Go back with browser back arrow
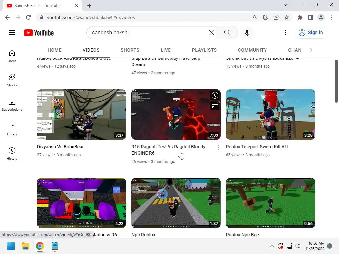The image size is (339, 254). [x=7, y=17]
